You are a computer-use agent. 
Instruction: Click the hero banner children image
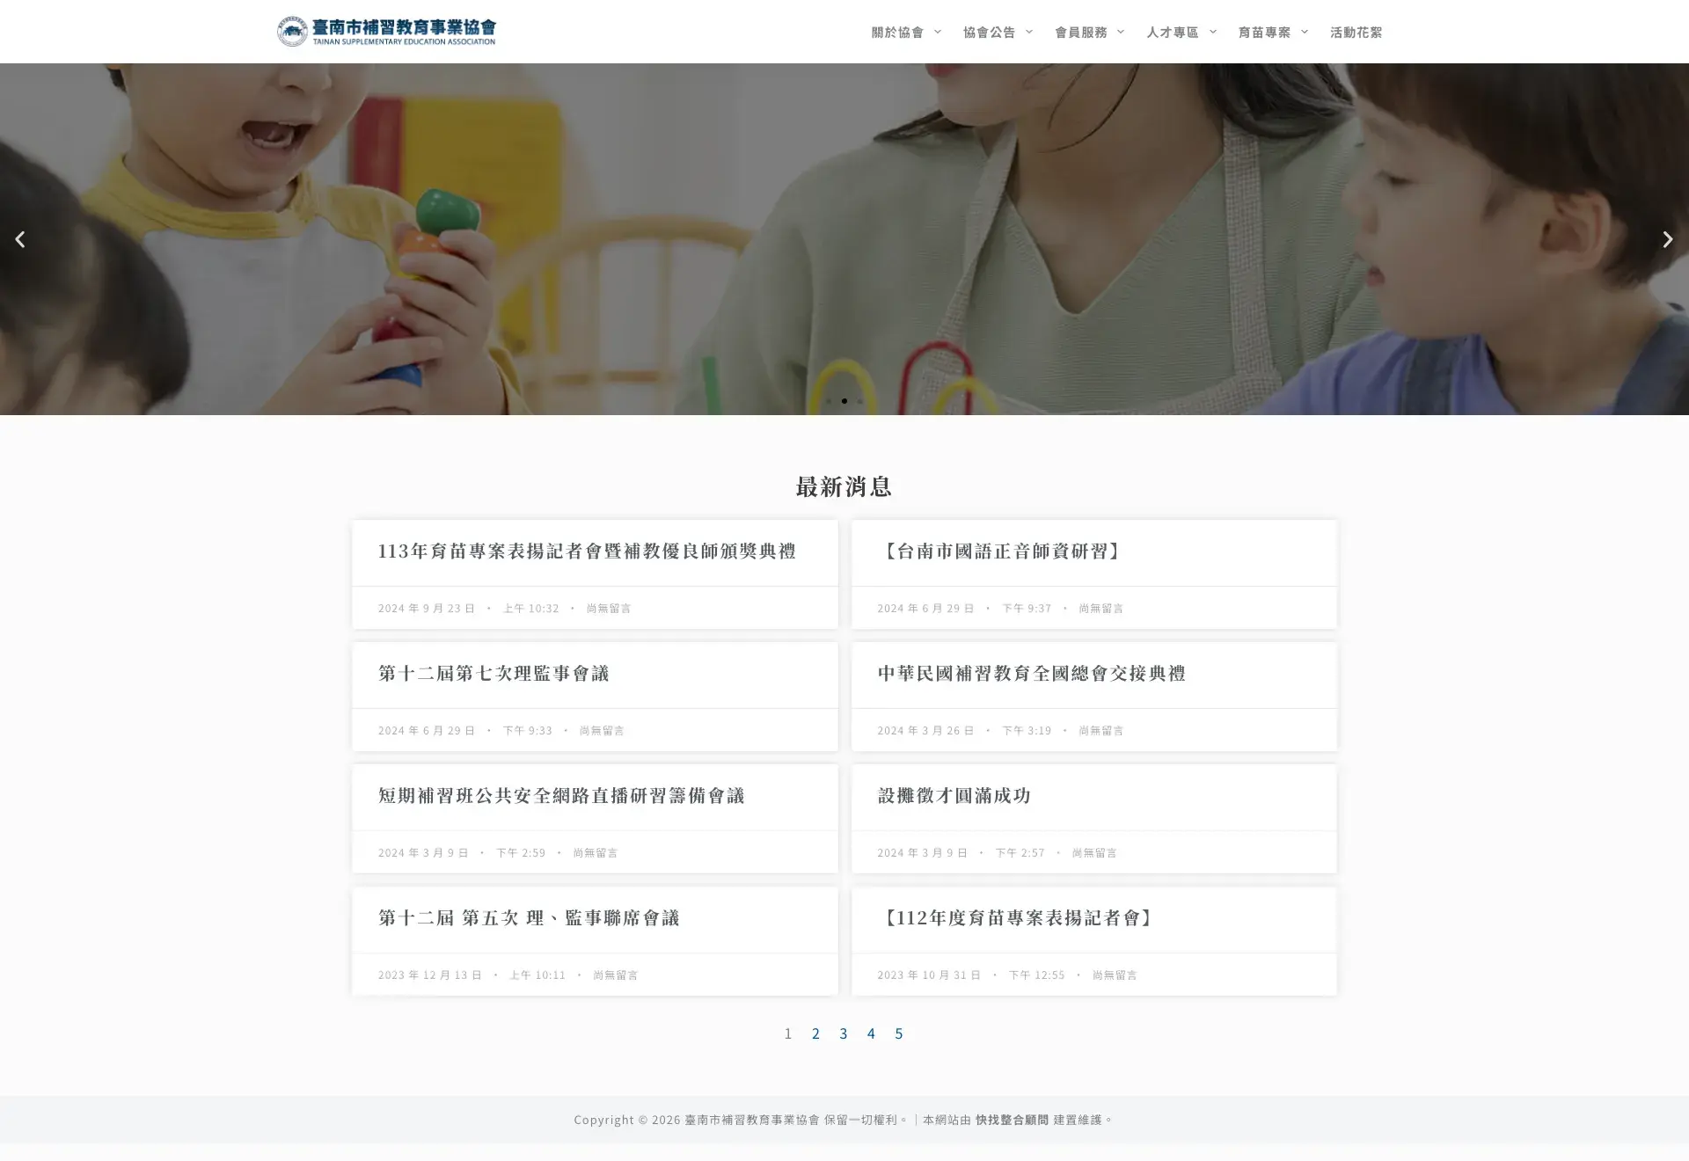pos(844,239)
